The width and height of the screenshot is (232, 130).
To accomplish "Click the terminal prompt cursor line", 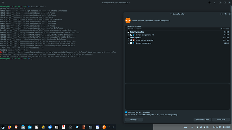I will (32, 59).
